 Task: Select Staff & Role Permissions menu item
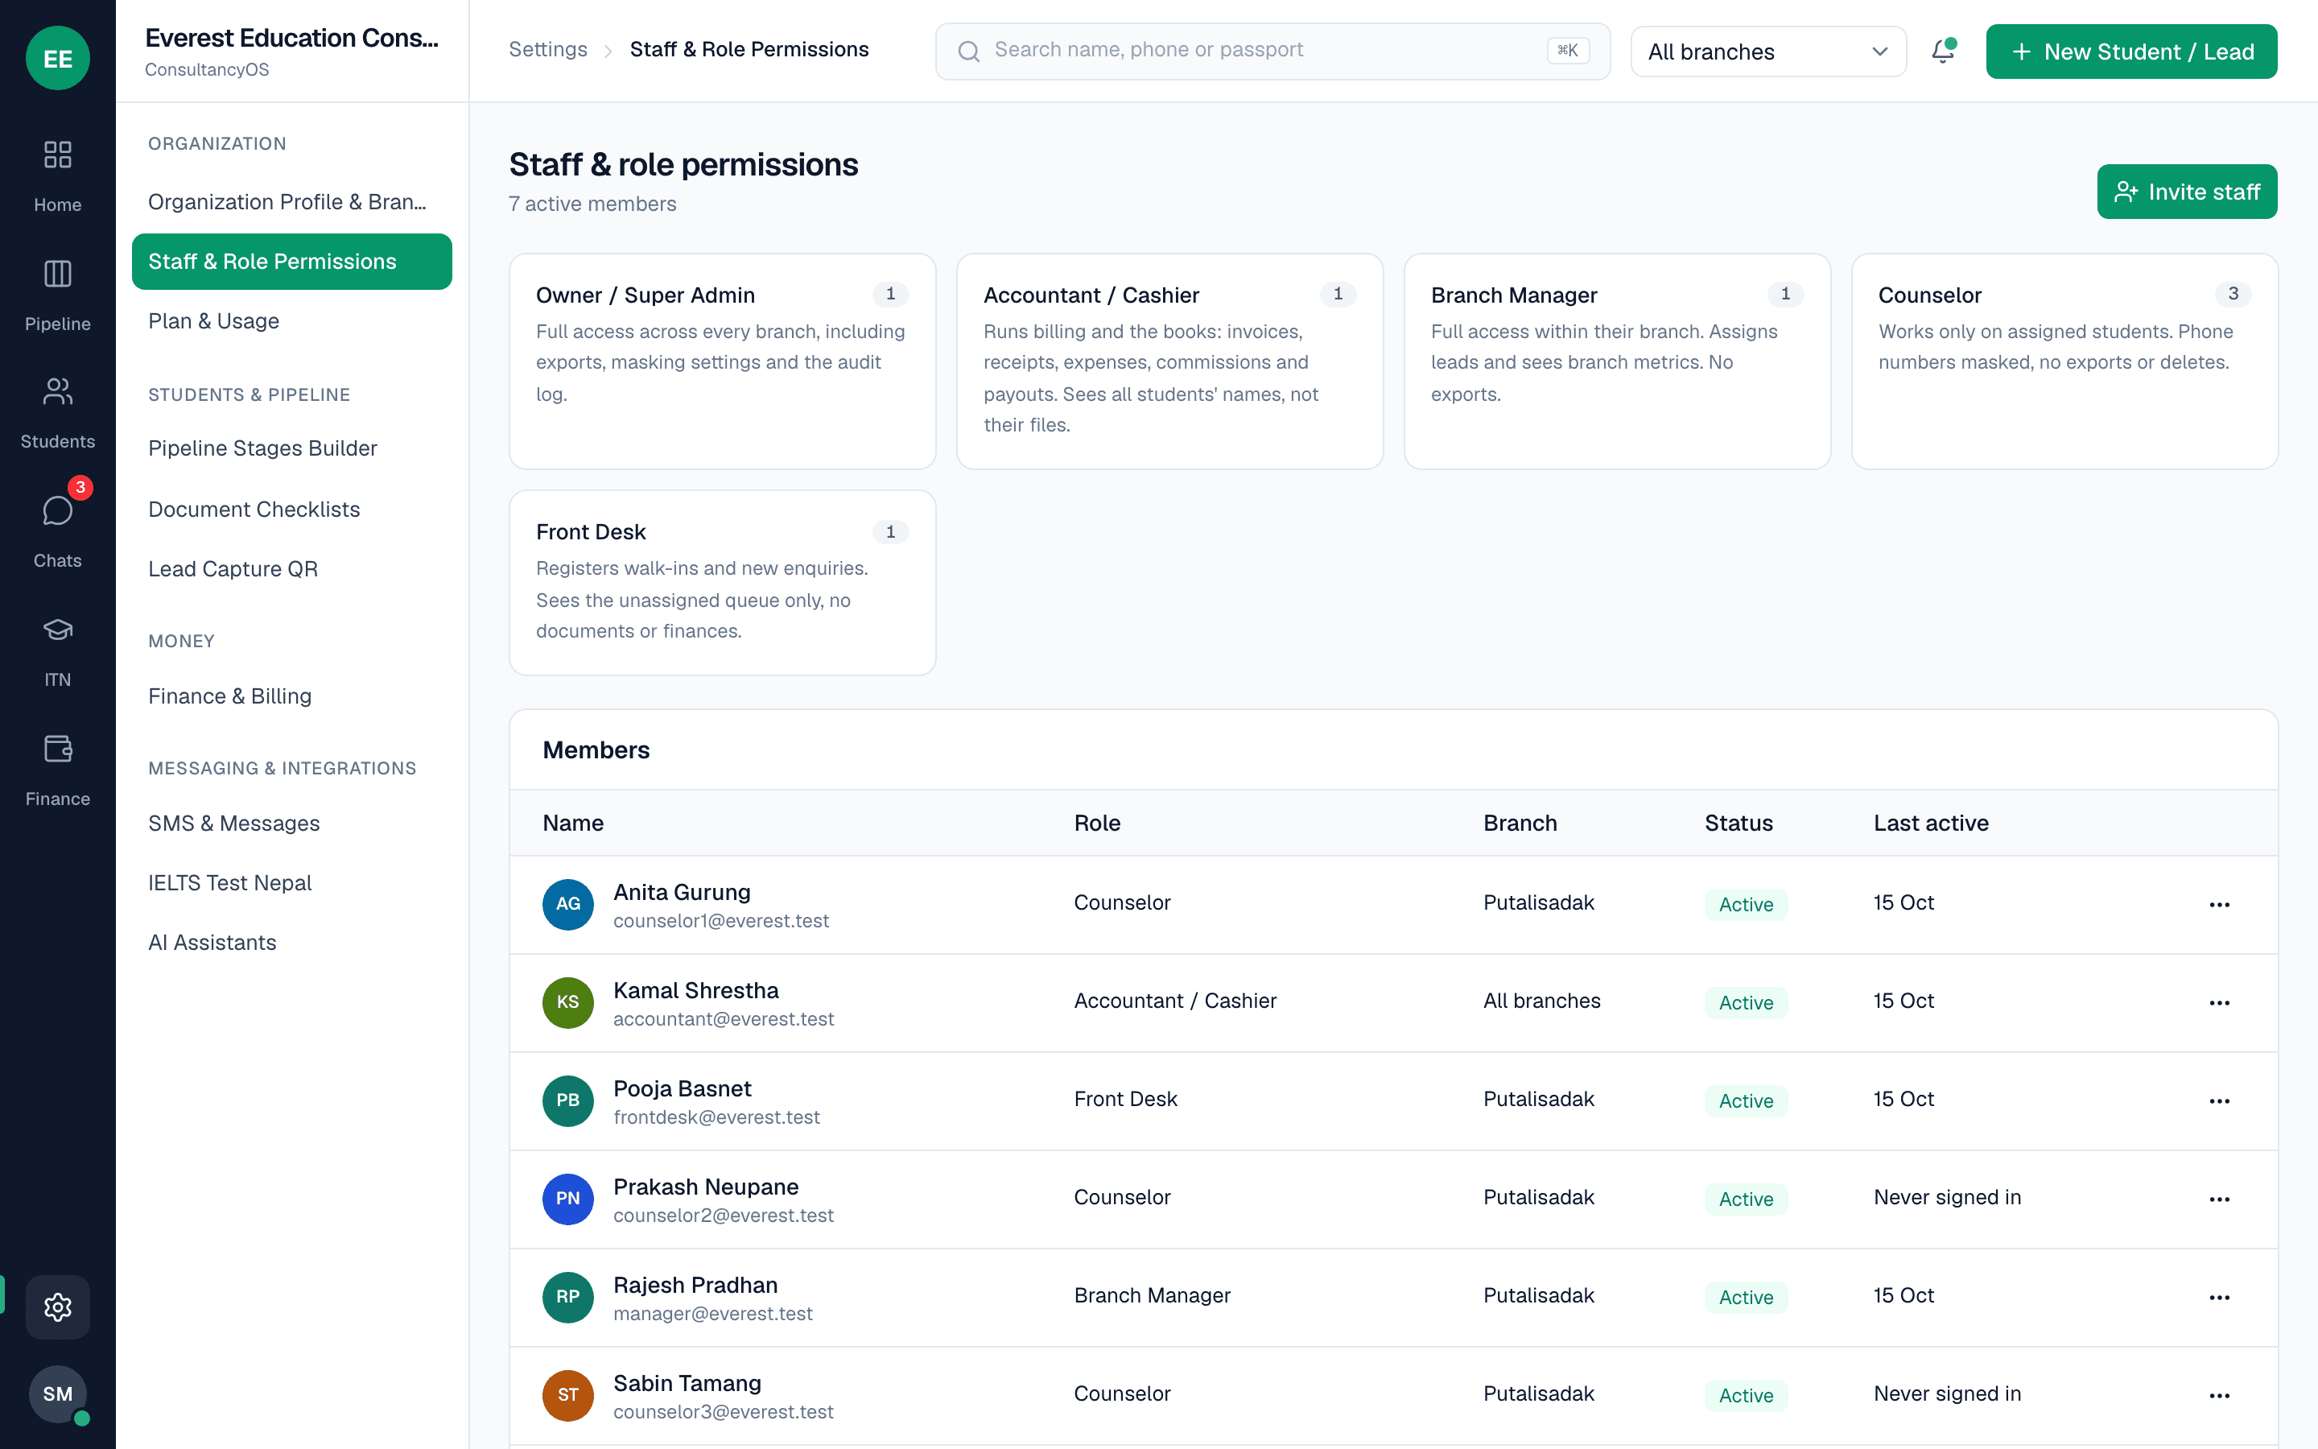[291, 261]
